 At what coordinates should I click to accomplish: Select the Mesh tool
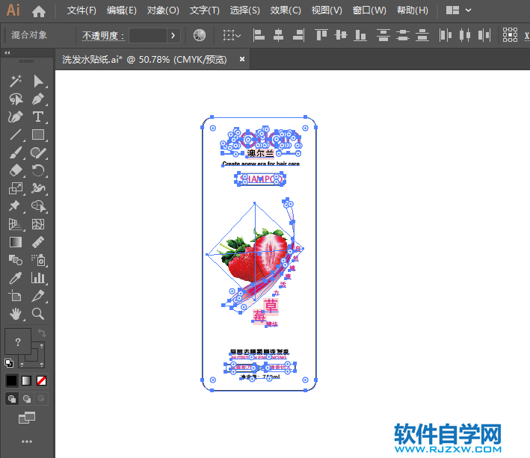[x=38, y=224]
